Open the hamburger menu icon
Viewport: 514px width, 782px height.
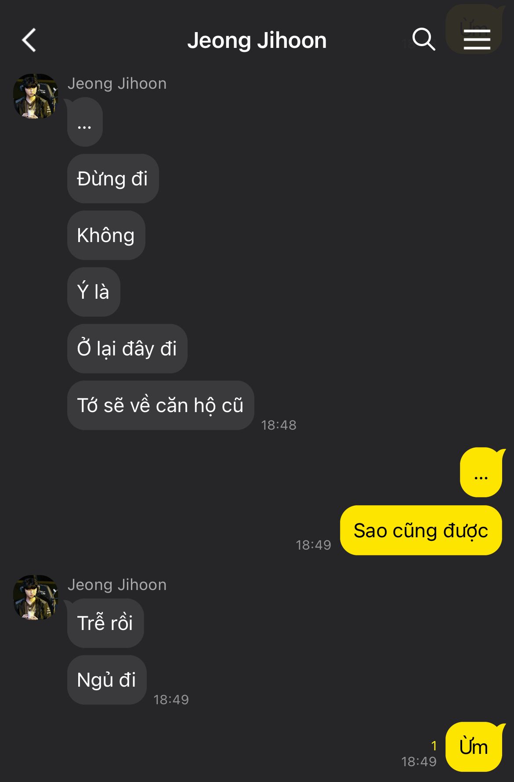[477, 40]
